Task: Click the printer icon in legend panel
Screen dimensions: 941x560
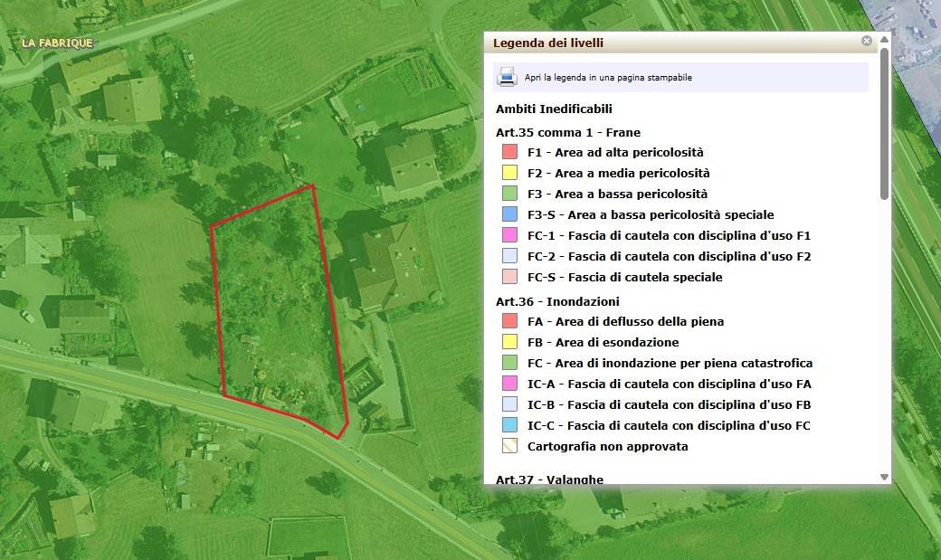Action: click(507, 77)
